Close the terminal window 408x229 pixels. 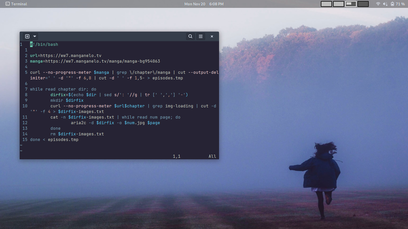pyautogui.click(x=212, y=36)
